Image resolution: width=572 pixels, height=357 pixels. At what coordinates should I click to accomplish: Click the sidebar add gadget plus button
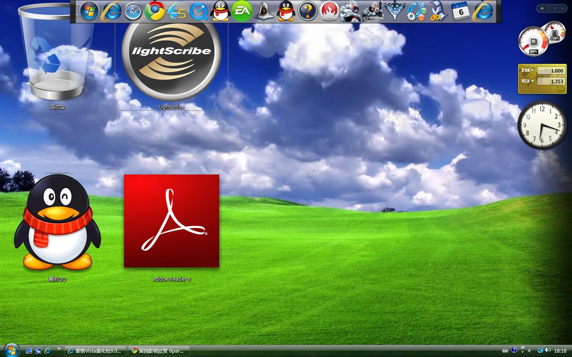click(x=542, y=8)
